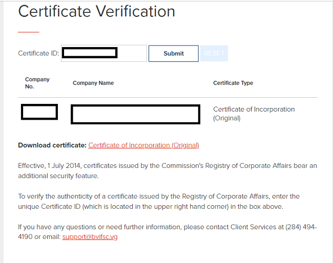Click the bold Download certificate label

[x=52, y=145]
